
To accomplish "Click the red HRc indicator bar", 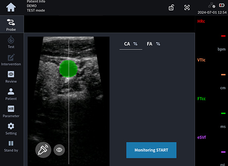I will point(223,36).
